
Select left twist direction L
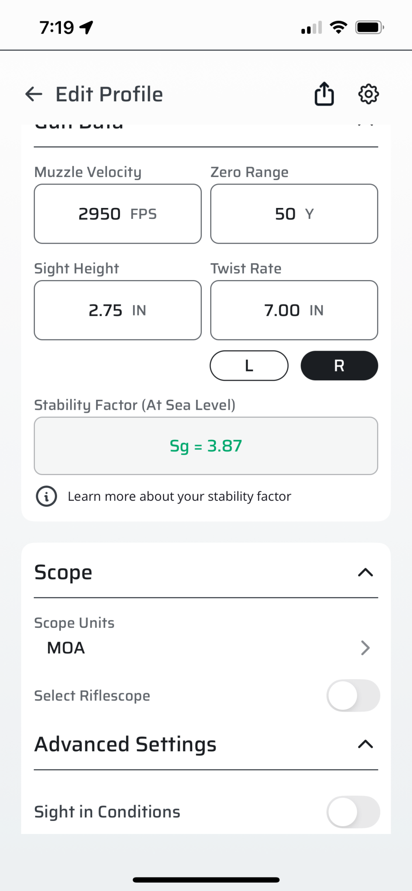point(249,366)
